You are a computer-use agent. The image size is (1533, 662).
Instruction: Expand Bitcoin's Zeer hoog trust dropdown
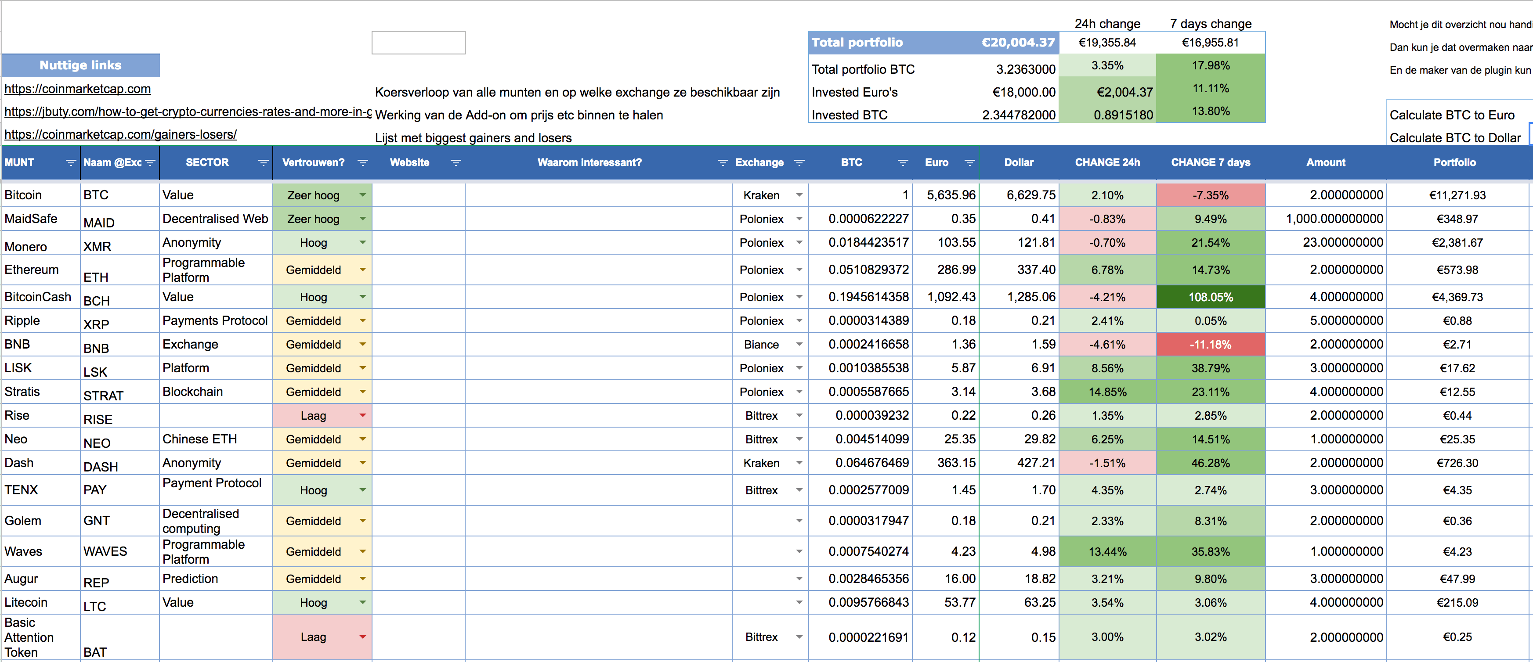point(362,195)
